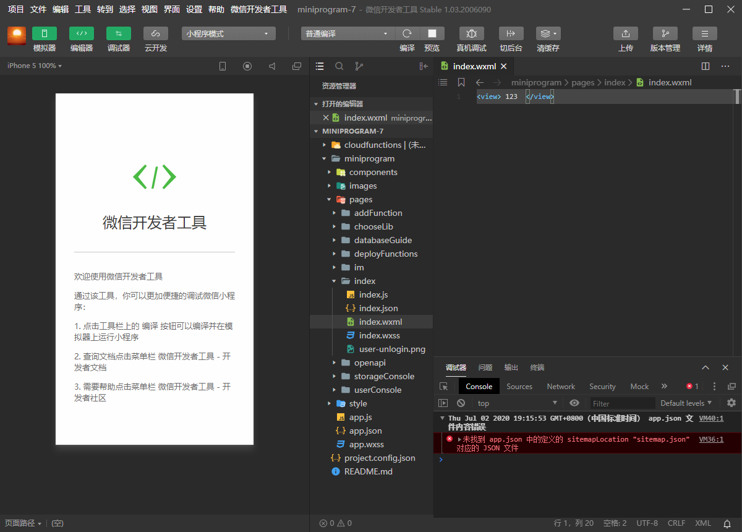742x532 pixels.
Task: Open 云开发 cloud development button
Action: coord(156,33)
